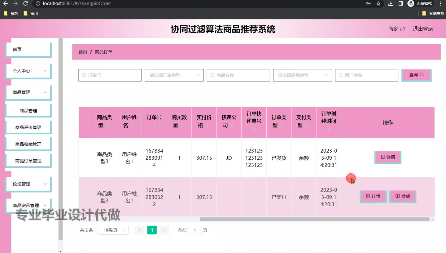Sort by 商品类型 column arrows
446x253 pixels.
pos(107,126)
